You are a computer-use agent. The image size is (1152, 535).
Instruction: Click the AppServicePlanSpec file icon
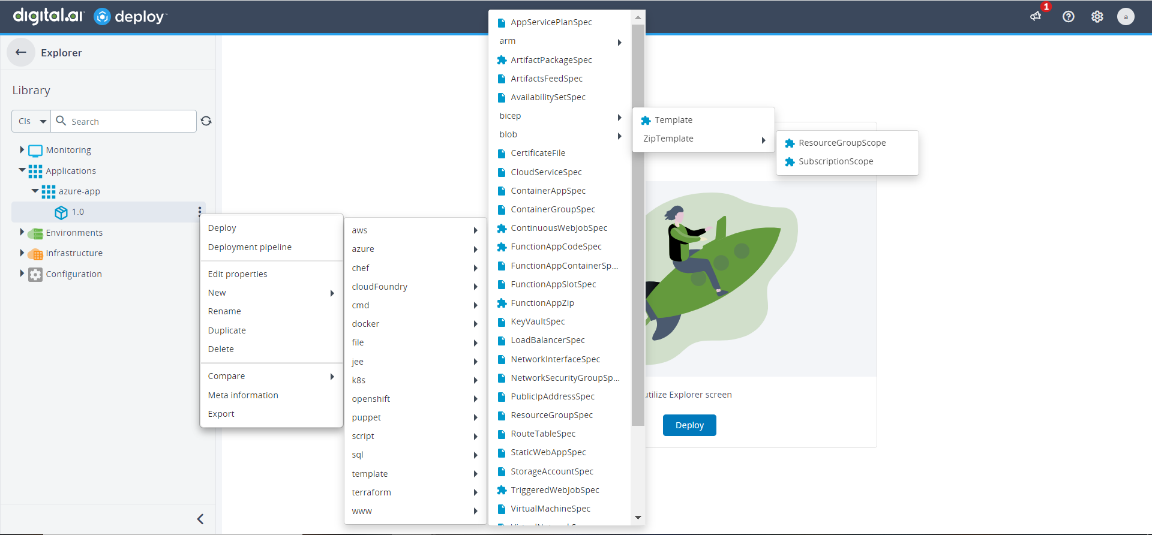(502, 23)
